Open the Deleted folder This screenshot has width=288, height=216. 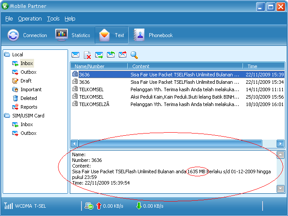28,98
